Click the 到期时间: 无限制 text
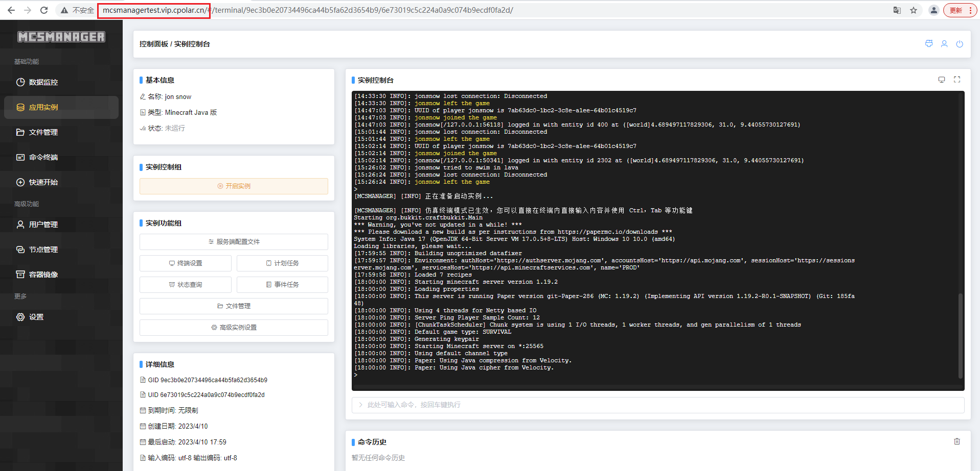The image size is (980, 471). pyautogui.click(x=173, y=410)
